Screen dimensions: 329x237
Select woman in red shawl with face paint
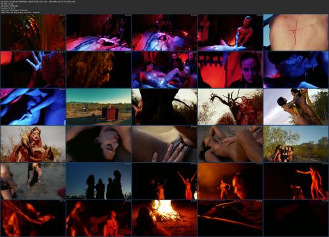[33, 144]
